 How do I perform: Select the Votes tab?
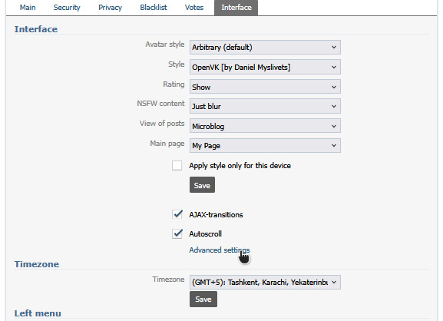[194, 8]
